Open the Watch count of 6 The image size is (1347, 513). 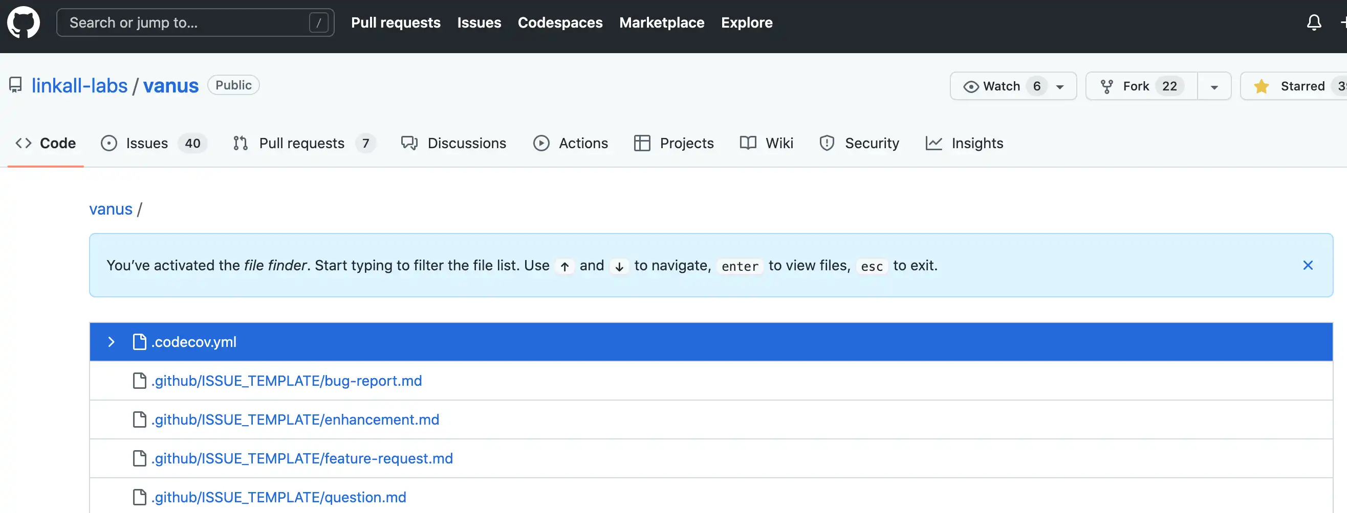click(x=1036, y=86)
